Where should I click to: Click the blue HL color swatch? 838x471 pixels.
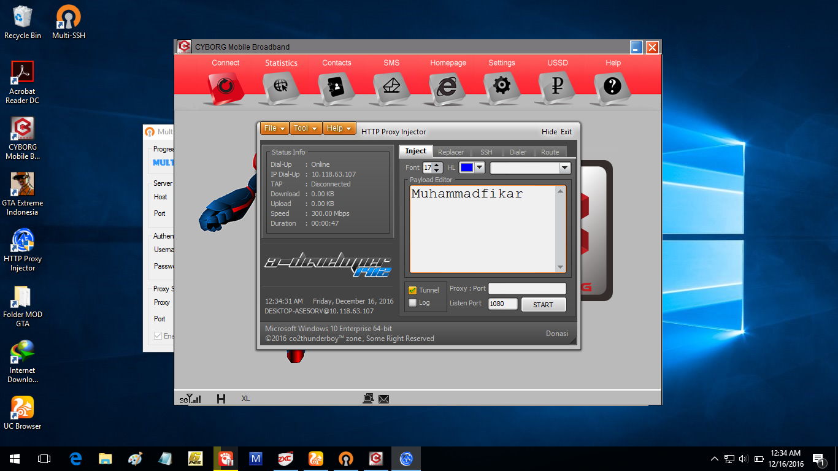pos(467,167)
